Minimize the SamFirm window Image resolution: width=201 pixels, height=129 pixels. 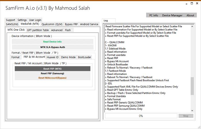pyautogui.click(x=187, y=4)
